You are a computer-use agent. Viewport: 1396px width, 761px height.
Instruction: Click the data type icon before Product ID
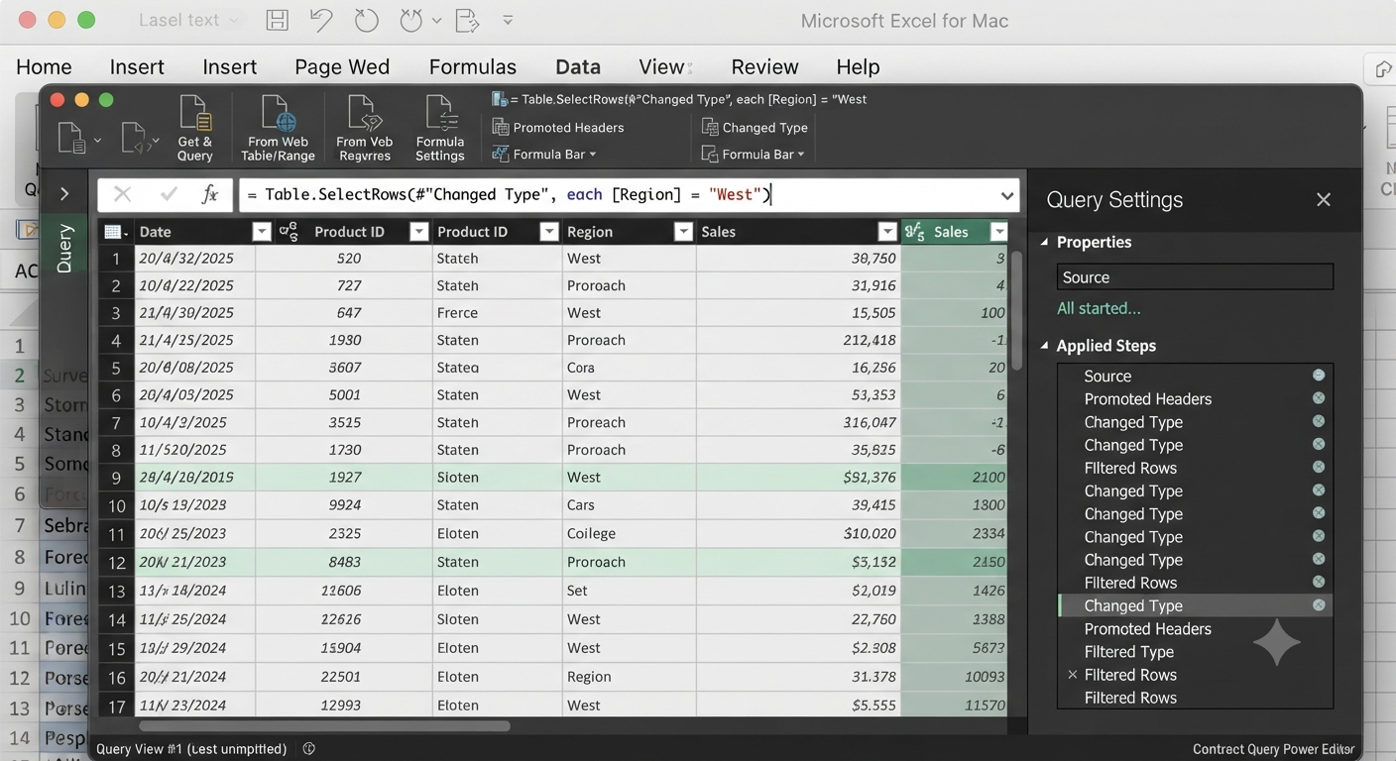(x=289, y=231)
